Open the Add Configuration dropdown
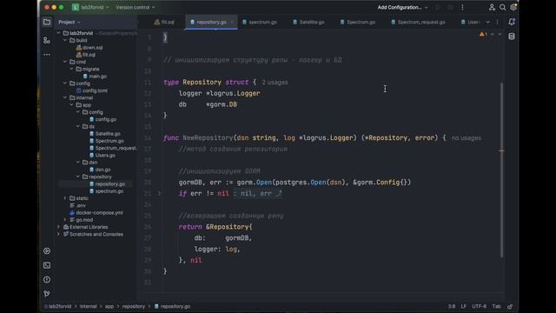This screenshot has height=313, width=556. pos(402,7)
